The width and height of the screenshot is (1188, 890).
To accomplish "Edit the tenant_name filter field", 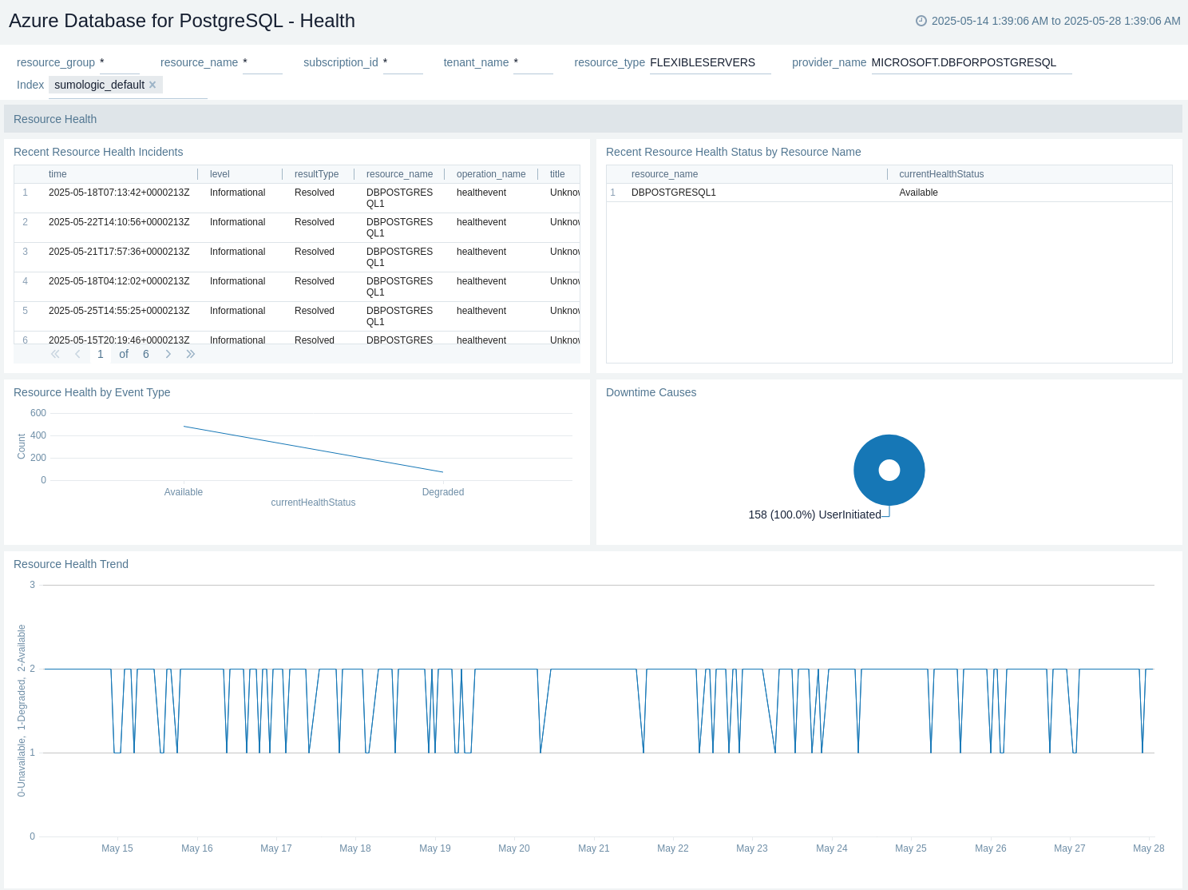I will (x=533, y=62).
